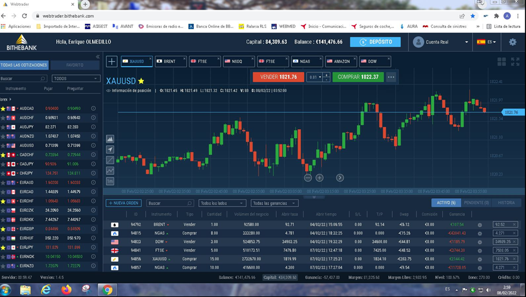Viewport: 526px width, 297px height.
Task: Collapse the Forex instrument group
Action: click(5, 99)
